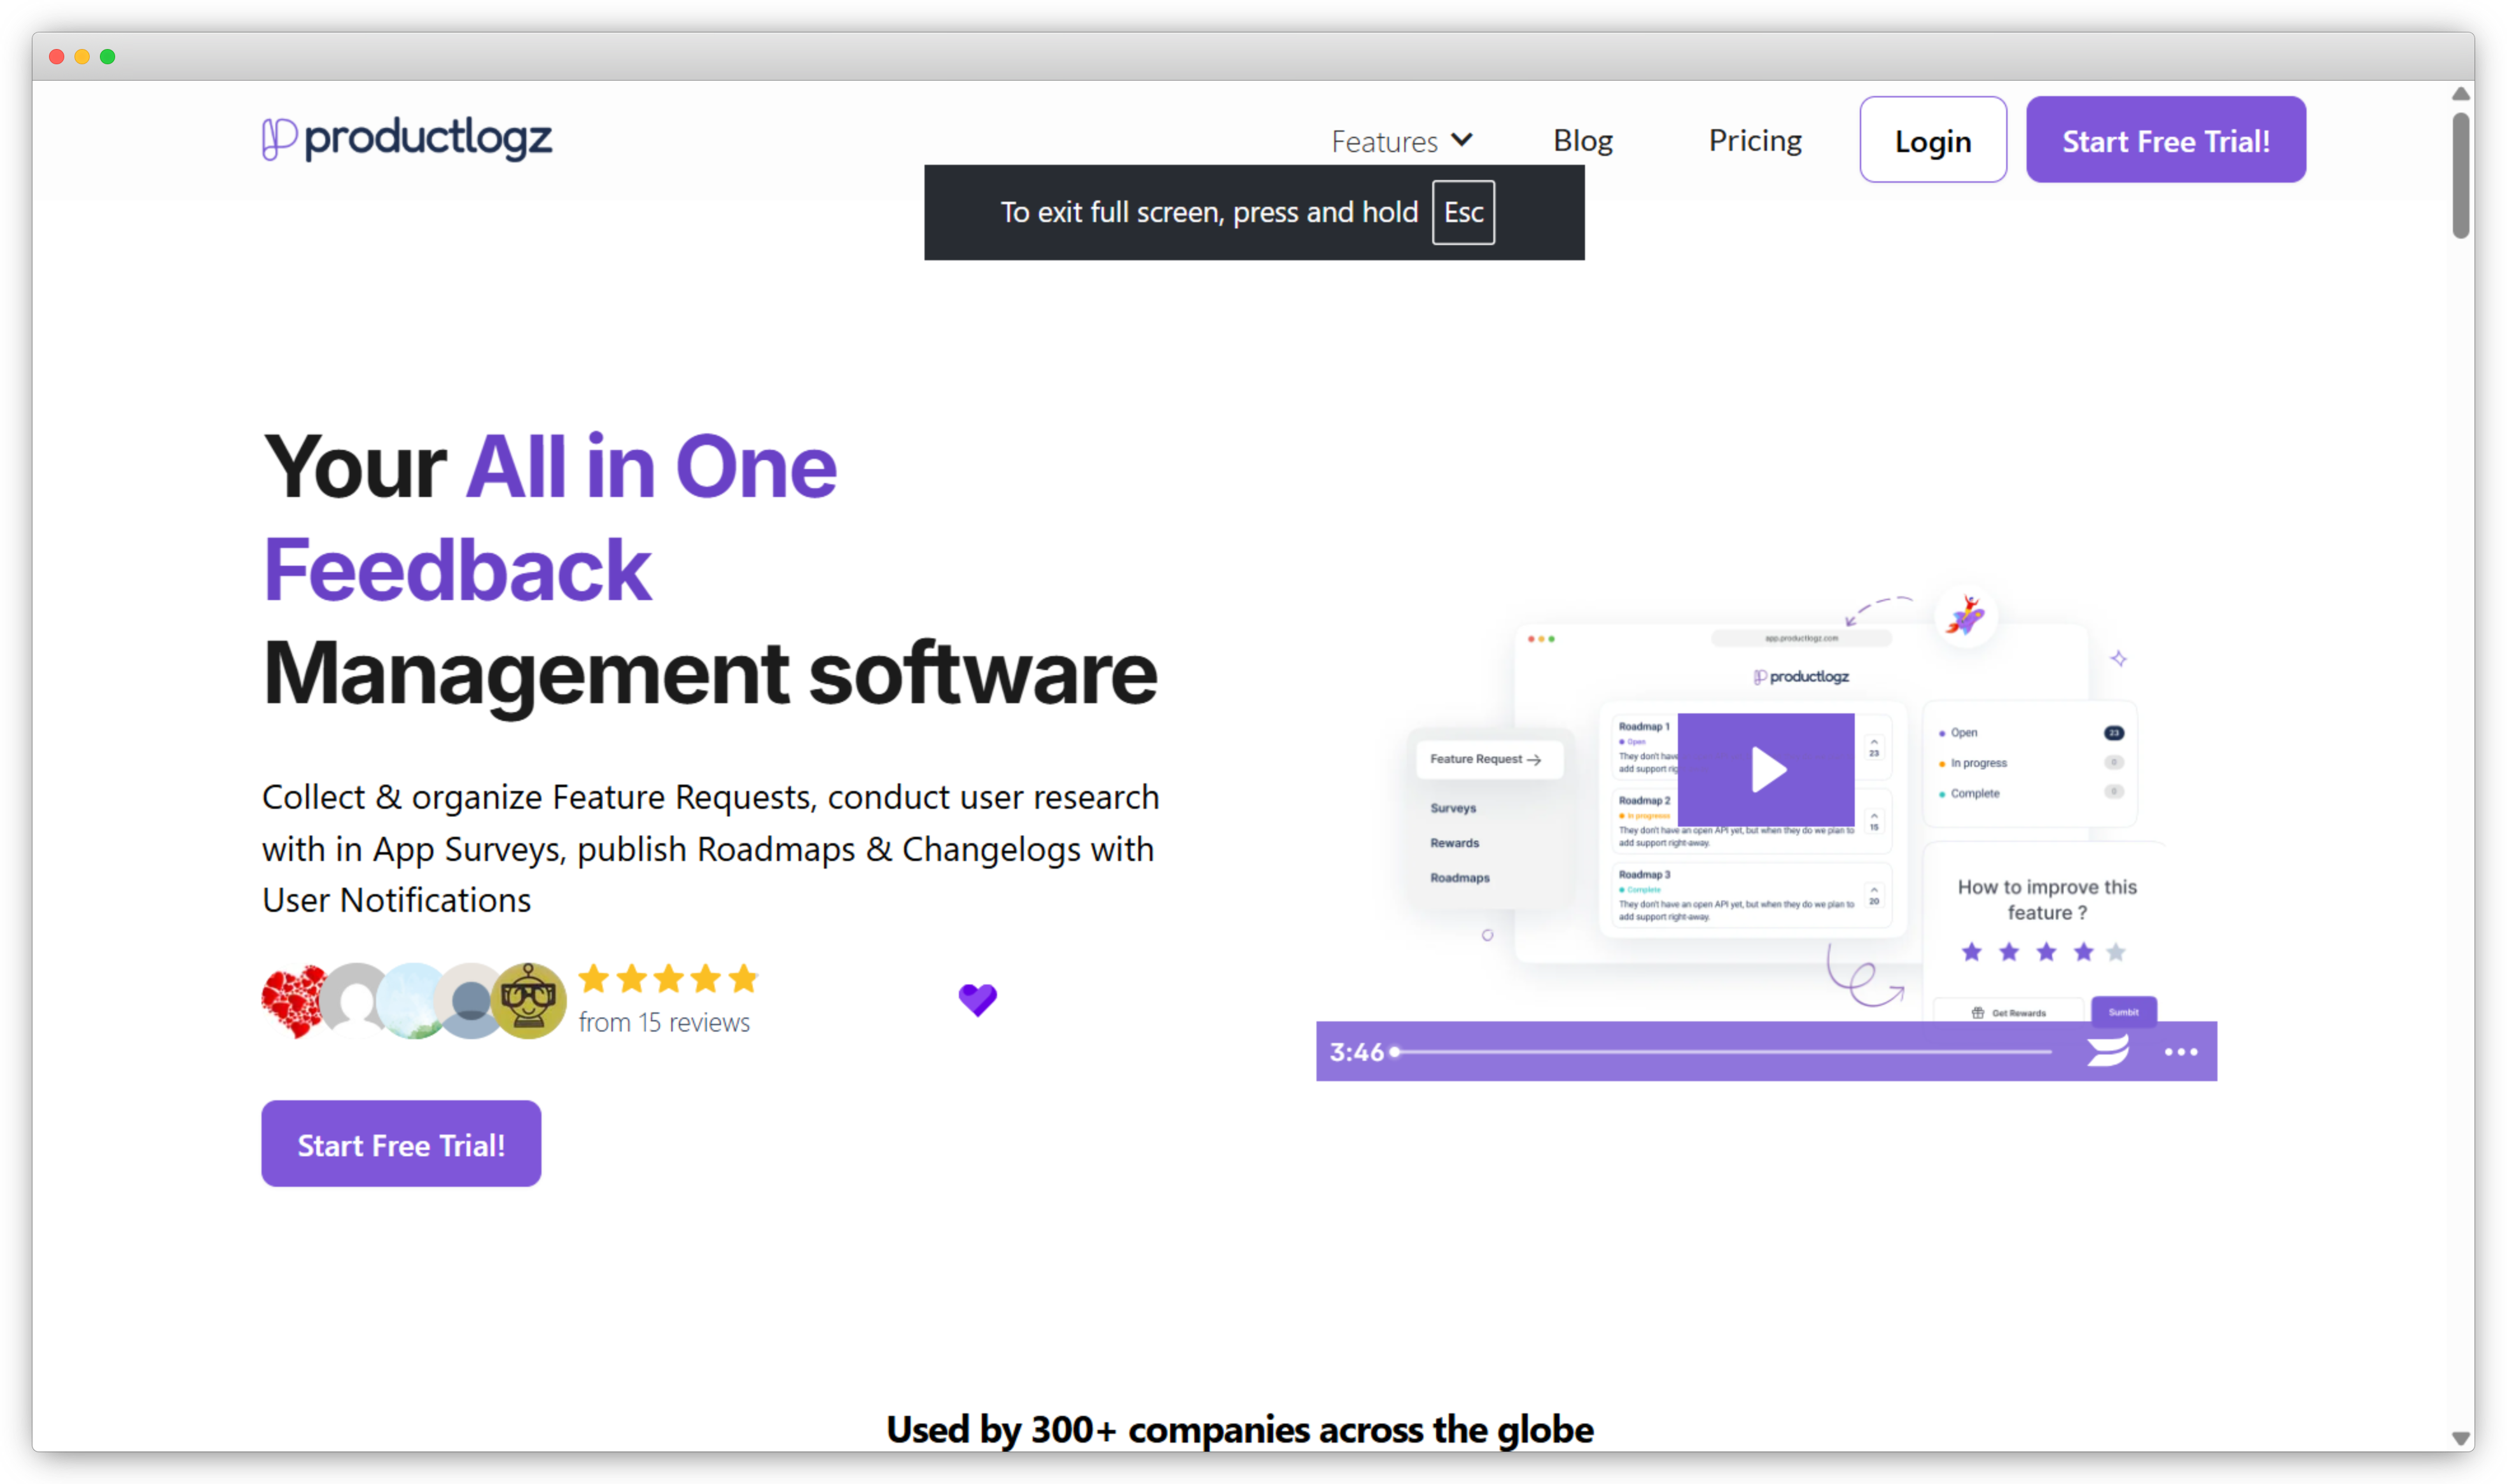Click the macOS yellow minimize button
This screenshot has width=2507, height=1484.
click(x=82, y=57)
